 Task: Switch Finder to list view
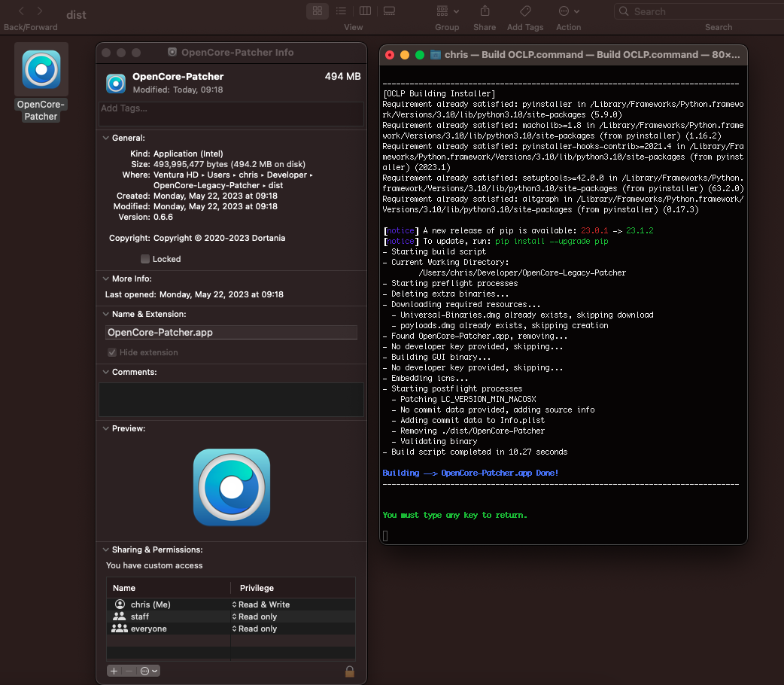point(341,11)
